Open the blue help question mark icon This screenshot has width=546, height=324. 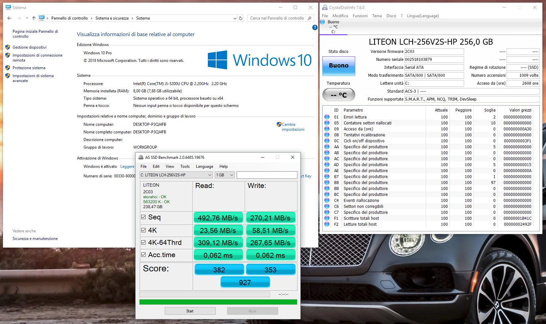(x=315, y=27)
